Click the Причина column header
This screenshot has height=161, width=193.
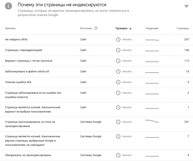(x=10, y=28)
